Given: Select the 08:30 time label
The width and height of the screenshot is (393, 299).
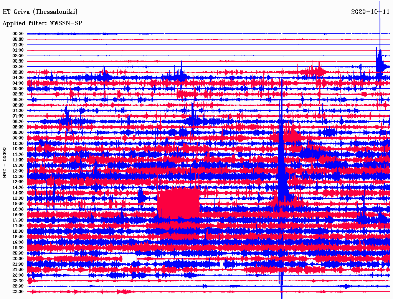Looking at the screenshot, I should point(18,127).
